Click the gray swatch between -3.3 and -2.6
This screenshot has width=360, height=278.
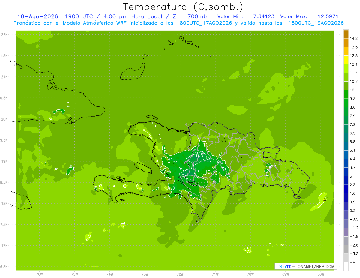(x=346, y=249)
